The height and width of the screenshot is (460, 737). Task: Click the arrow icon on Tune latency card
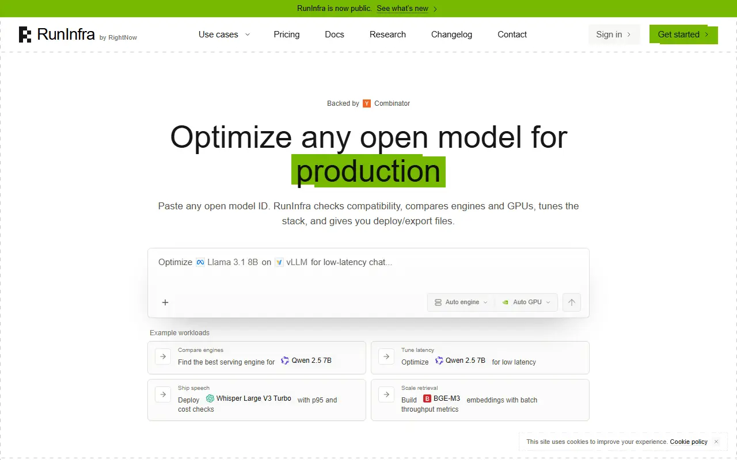pyautogui.click(x=386, y=356)
